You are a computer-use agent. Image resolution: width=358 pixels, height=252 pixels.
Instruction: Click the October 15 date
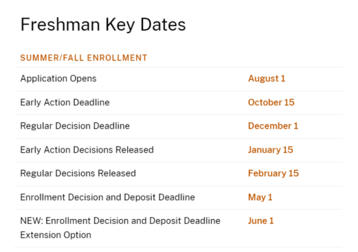271,103
